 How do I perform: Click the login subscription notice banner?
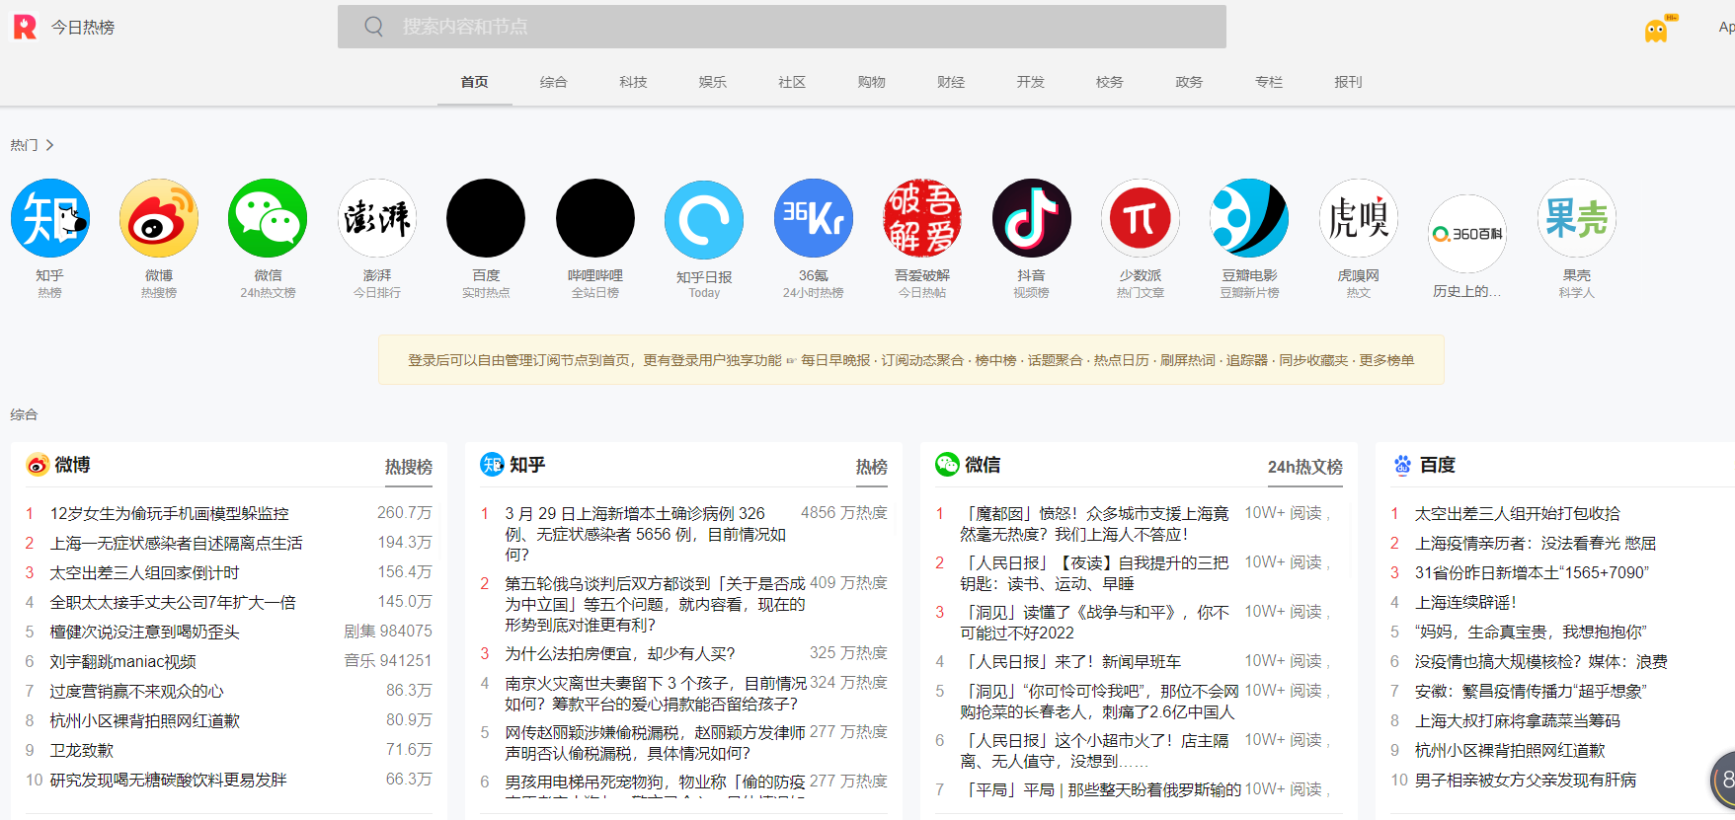911,360
